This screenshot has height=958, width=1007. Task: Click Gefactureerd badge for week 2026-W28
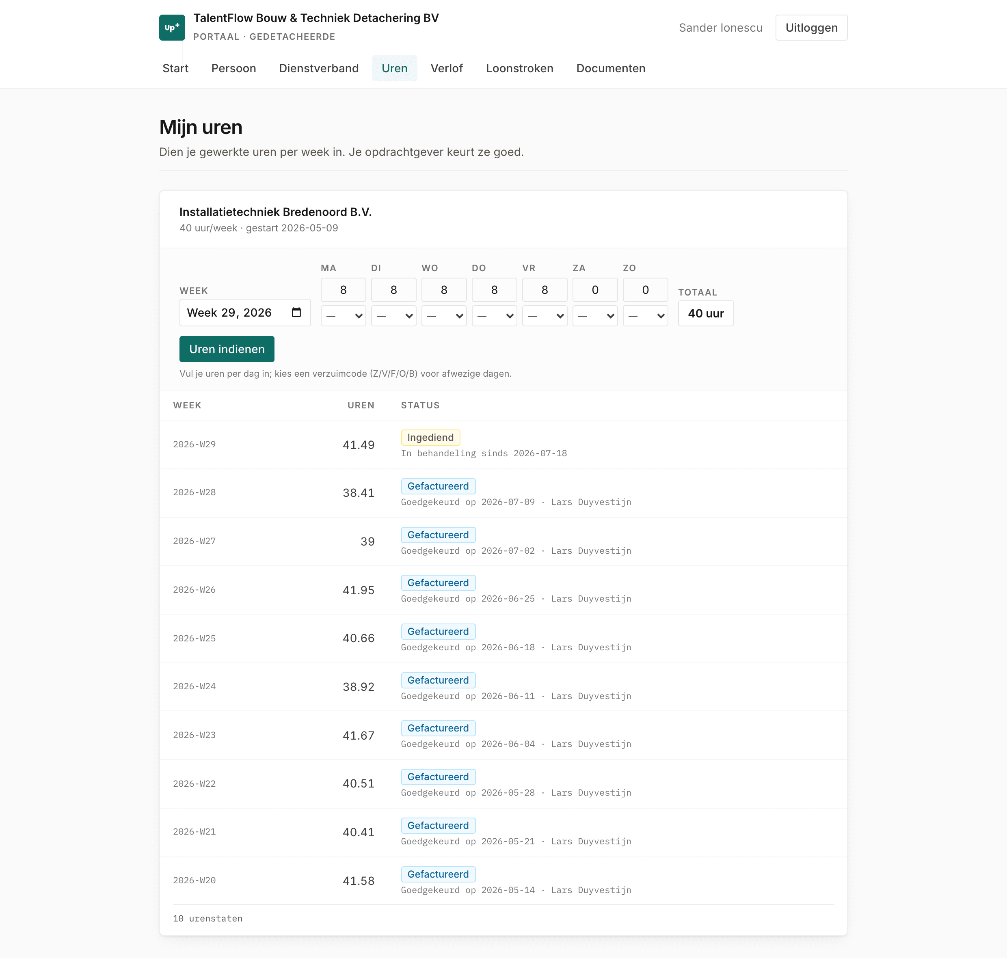click(x=438, y=486)
